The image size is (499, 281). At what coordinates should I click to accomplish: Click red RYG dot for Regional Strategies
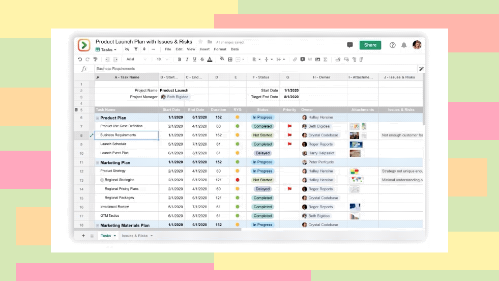(x=237, y=180)
